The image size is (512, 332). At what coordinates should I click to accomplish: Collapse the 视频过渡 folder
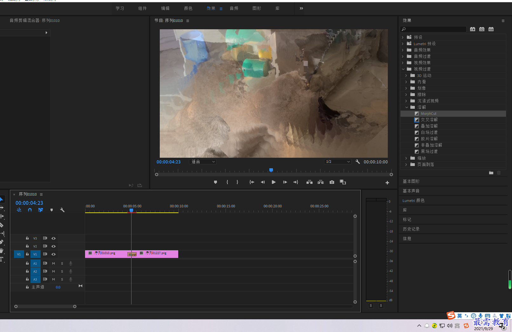[403, 69]
